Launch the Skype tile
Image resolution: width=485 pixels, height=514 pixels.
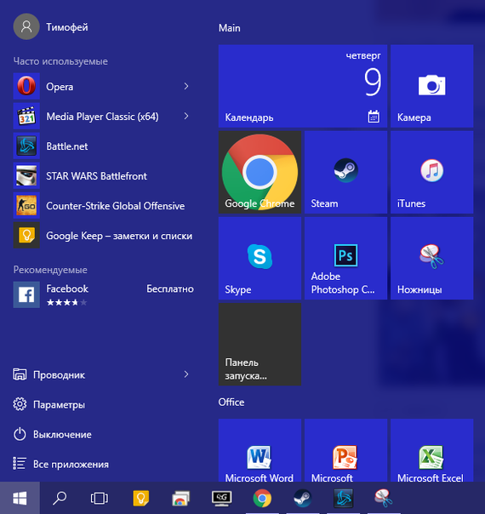260,259
